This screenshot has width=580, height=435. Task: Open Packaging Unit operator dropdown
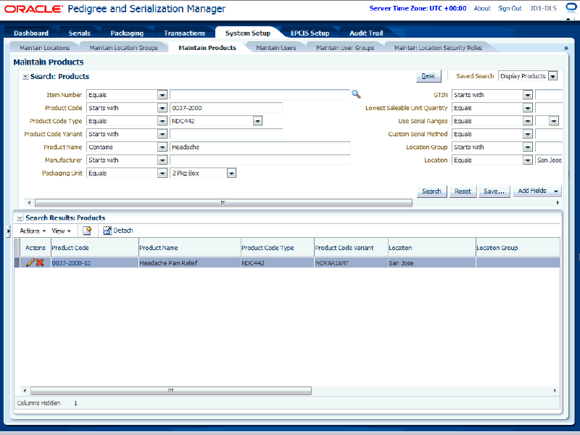point(162,173)
